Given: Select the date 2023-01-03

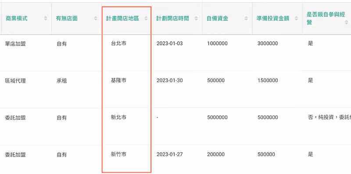Looking at the screenshot, I should 170,44.
